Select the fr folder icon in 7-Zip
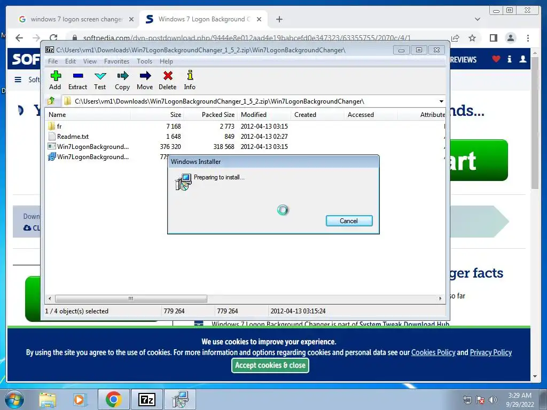The width and height of the screenshot is (547, 410). 52,126
